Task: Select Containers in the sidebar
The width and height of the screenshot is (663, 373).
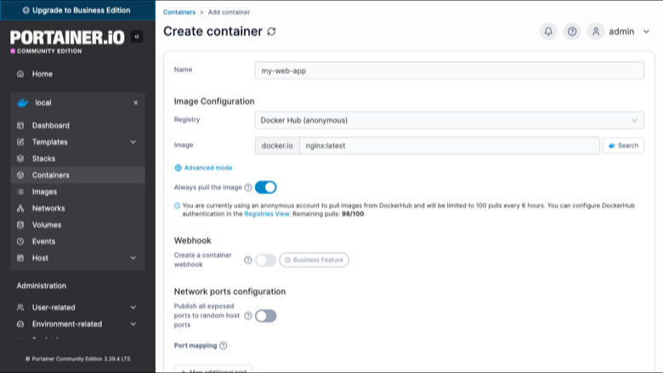Action: [x=78, y=175]
